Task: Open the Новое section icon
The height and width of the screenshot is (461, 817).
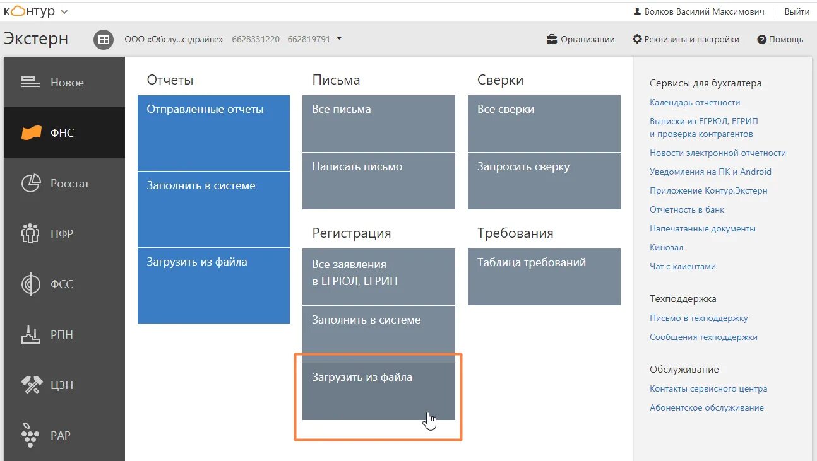Action: (31, 82)
